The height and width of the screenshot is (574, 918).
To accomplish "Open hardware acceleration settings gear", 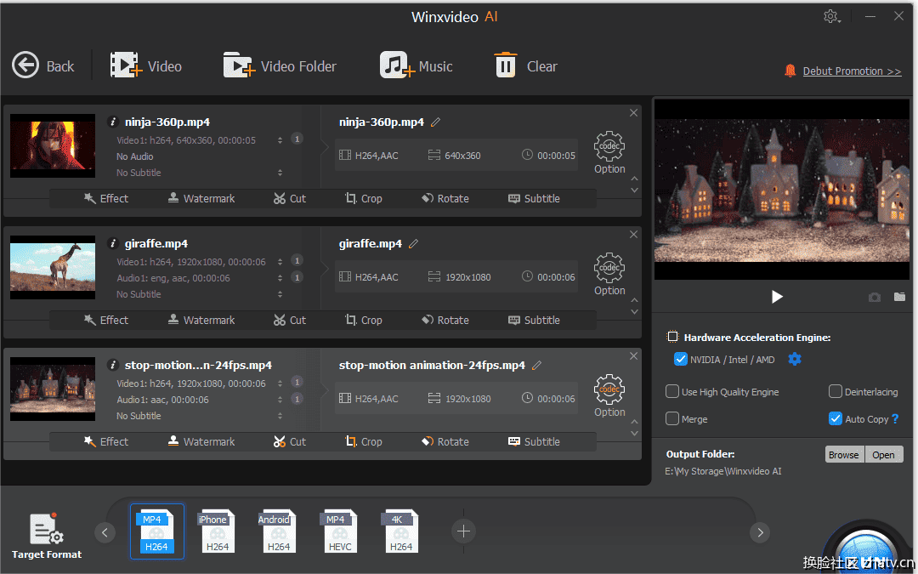I will 795,359.
